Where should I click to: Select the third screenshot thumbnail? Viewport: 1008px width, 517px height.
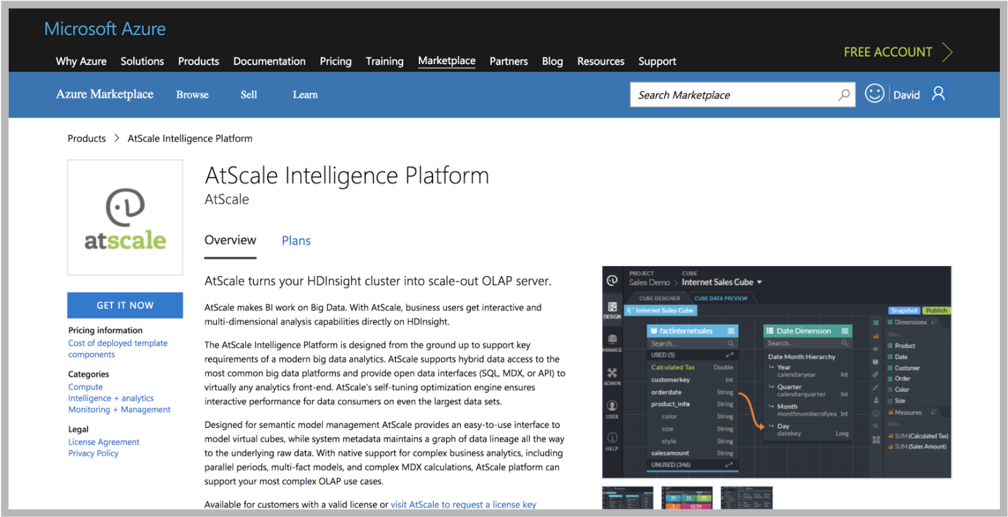coord(747,497)
